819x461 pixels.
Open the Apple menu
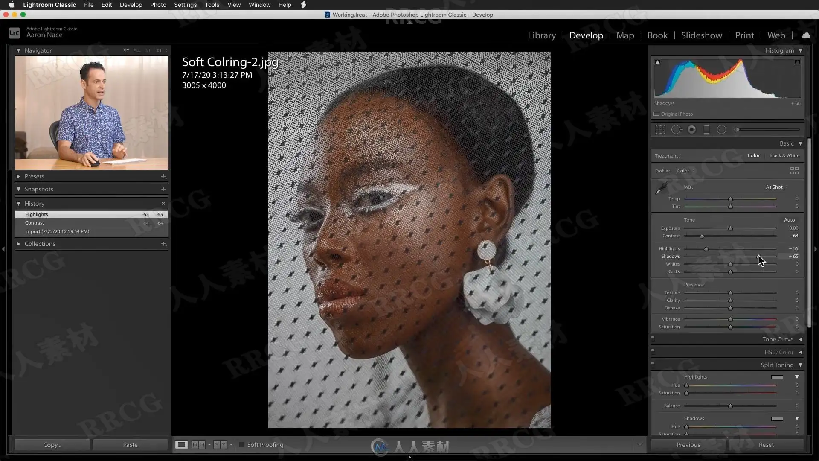pyautogui.click(x=12, y=5)
